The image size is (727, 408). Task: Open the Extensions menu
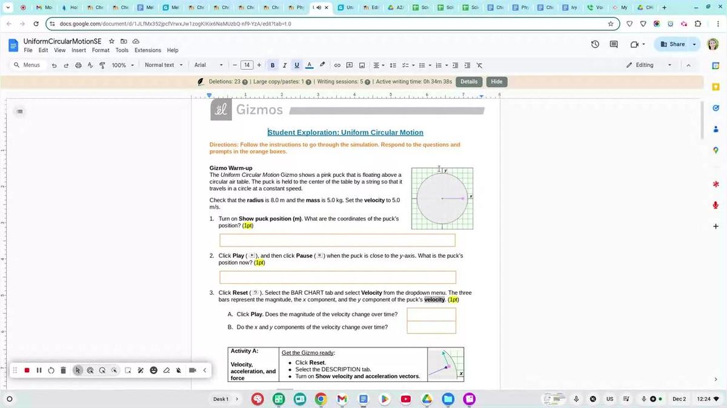(147, 50)
